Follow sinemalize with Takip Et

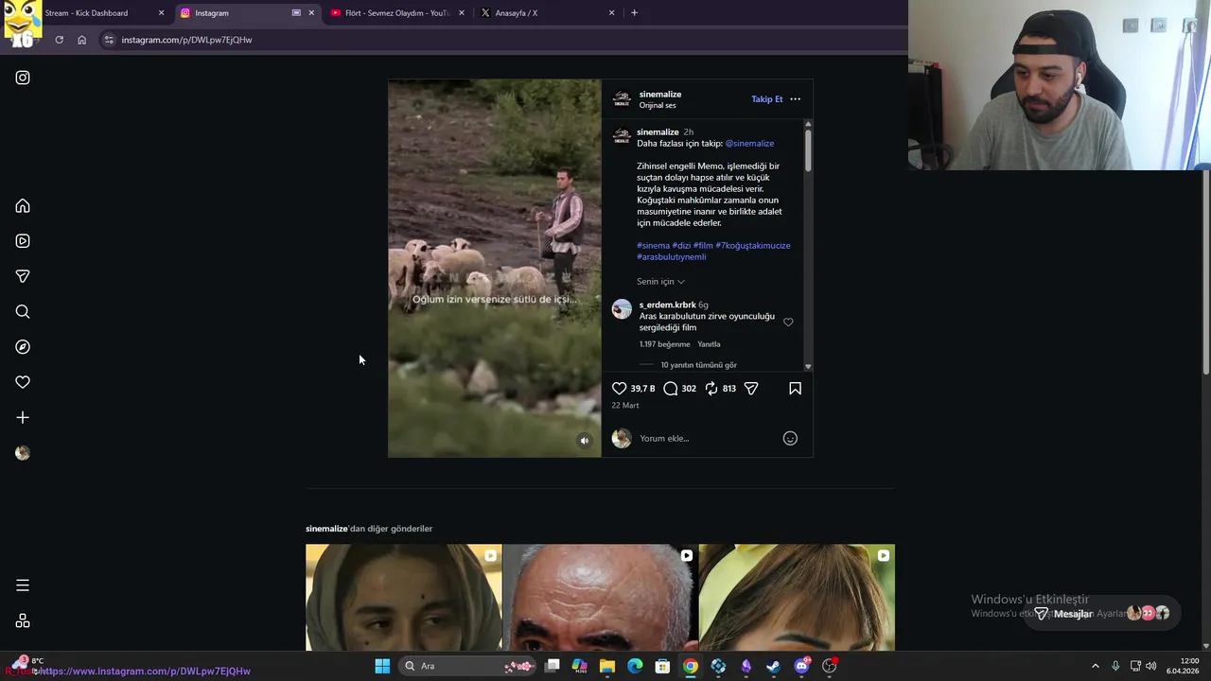[x=767, y=99]
